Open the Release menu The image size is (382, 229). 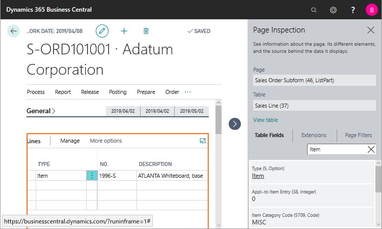point(90,92)
